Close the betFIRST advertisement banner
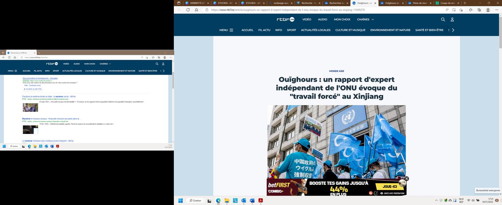 (407, 179)
